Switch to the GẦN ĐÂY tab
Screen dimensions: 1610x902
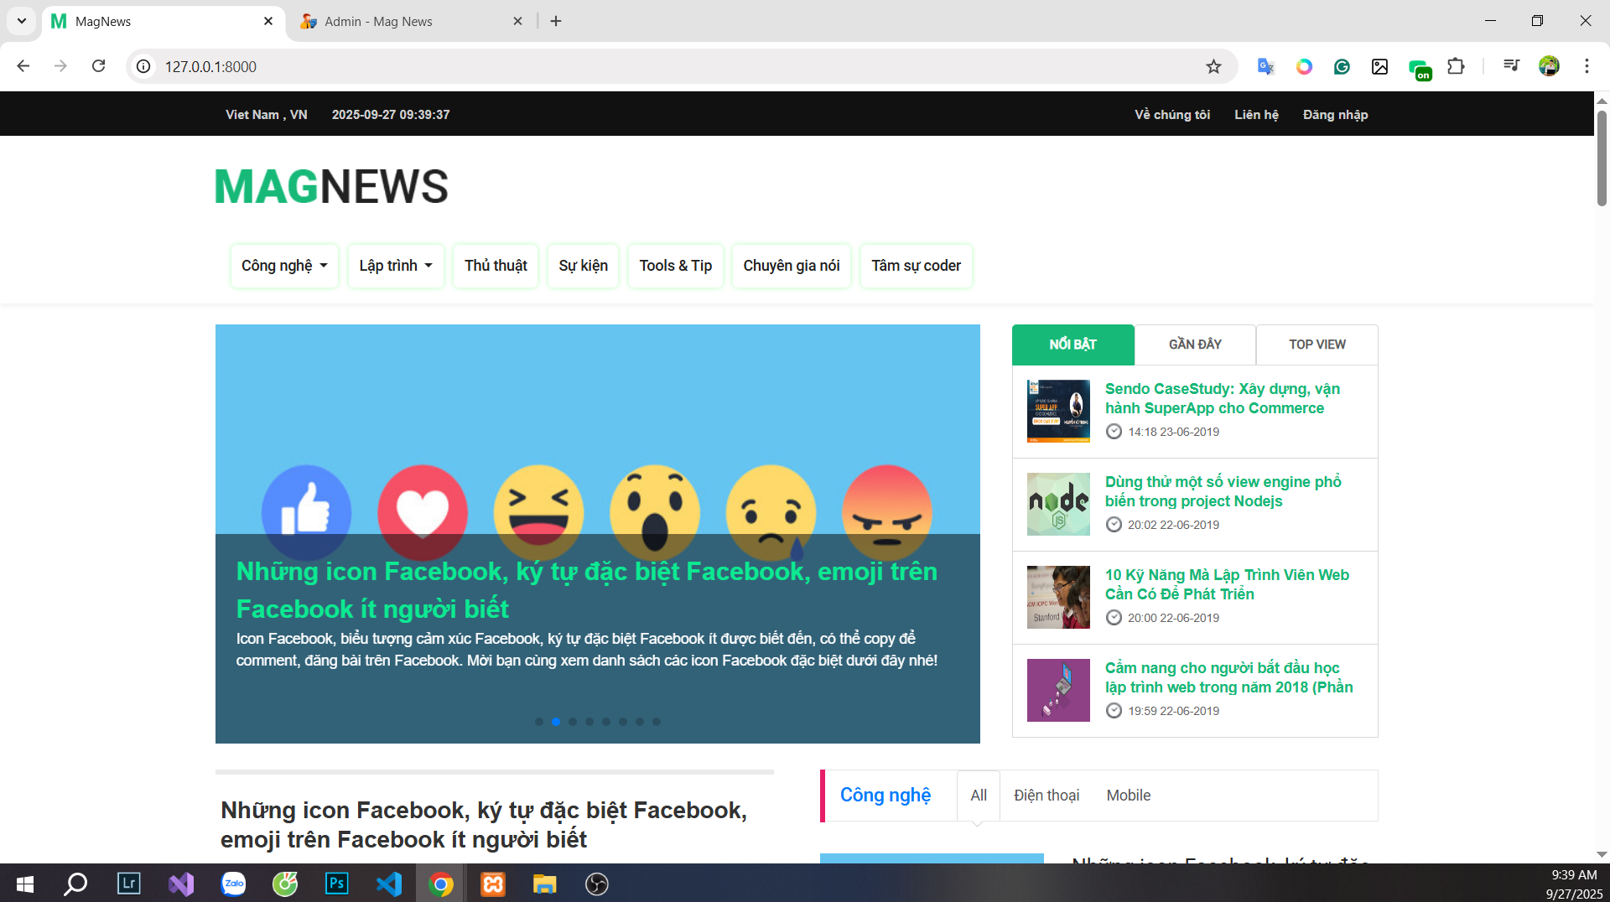[x=1195, y=345]
